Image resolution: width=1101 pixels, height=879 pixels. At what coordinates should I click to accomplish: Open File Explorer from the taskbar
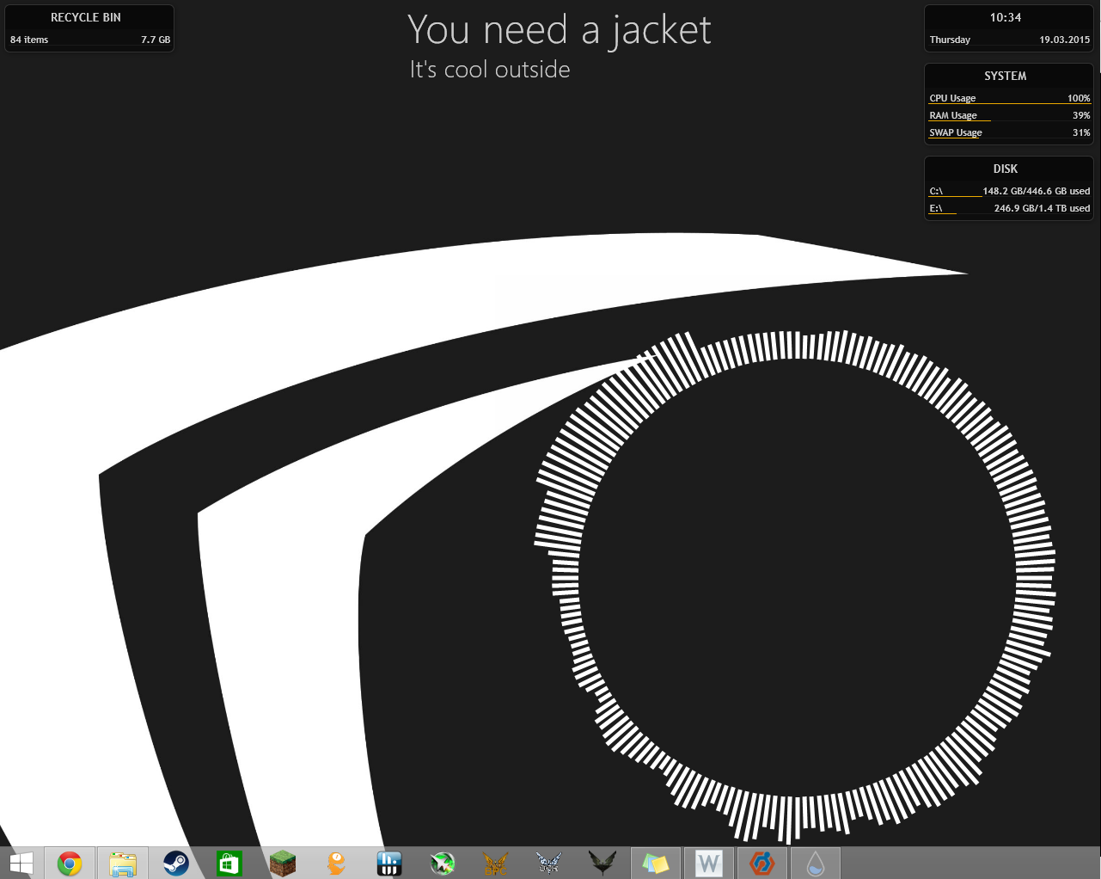(123, 864)
